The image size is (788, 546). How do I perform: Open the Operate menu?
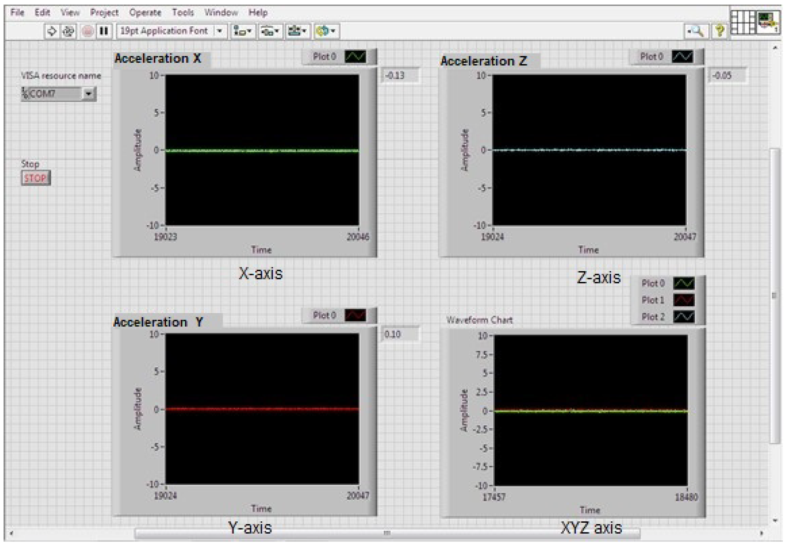(145, 13)
